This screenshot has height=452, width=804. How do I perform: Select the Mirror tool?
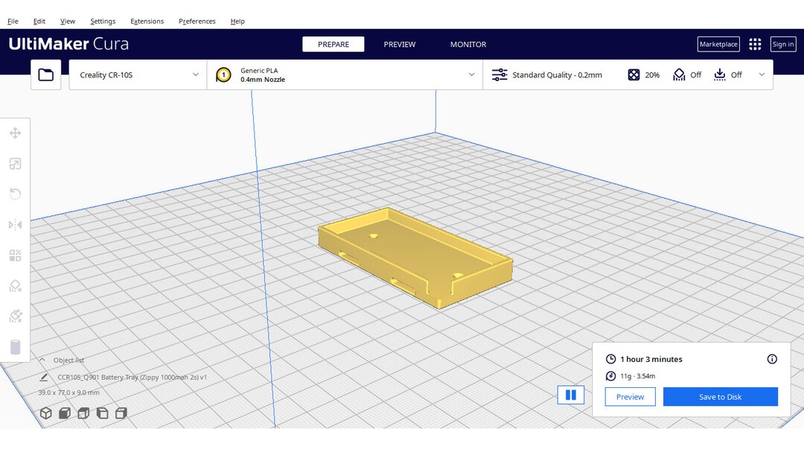[x=15, y=224]
